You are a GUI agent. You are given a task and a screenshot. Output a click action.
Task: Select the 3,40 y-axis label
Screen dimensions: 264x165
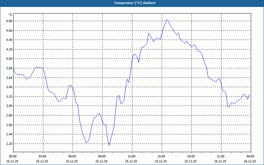click(9, 87)
